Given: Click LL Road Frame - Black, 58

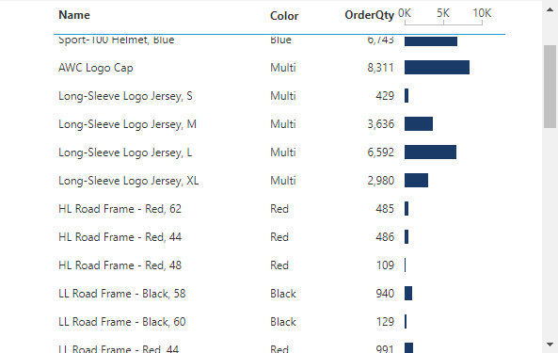Looking at the screenshot, I should tap(122, 294).
